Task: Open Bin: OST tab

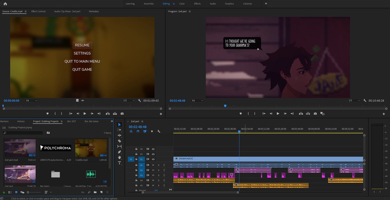Action: [71, 121]
